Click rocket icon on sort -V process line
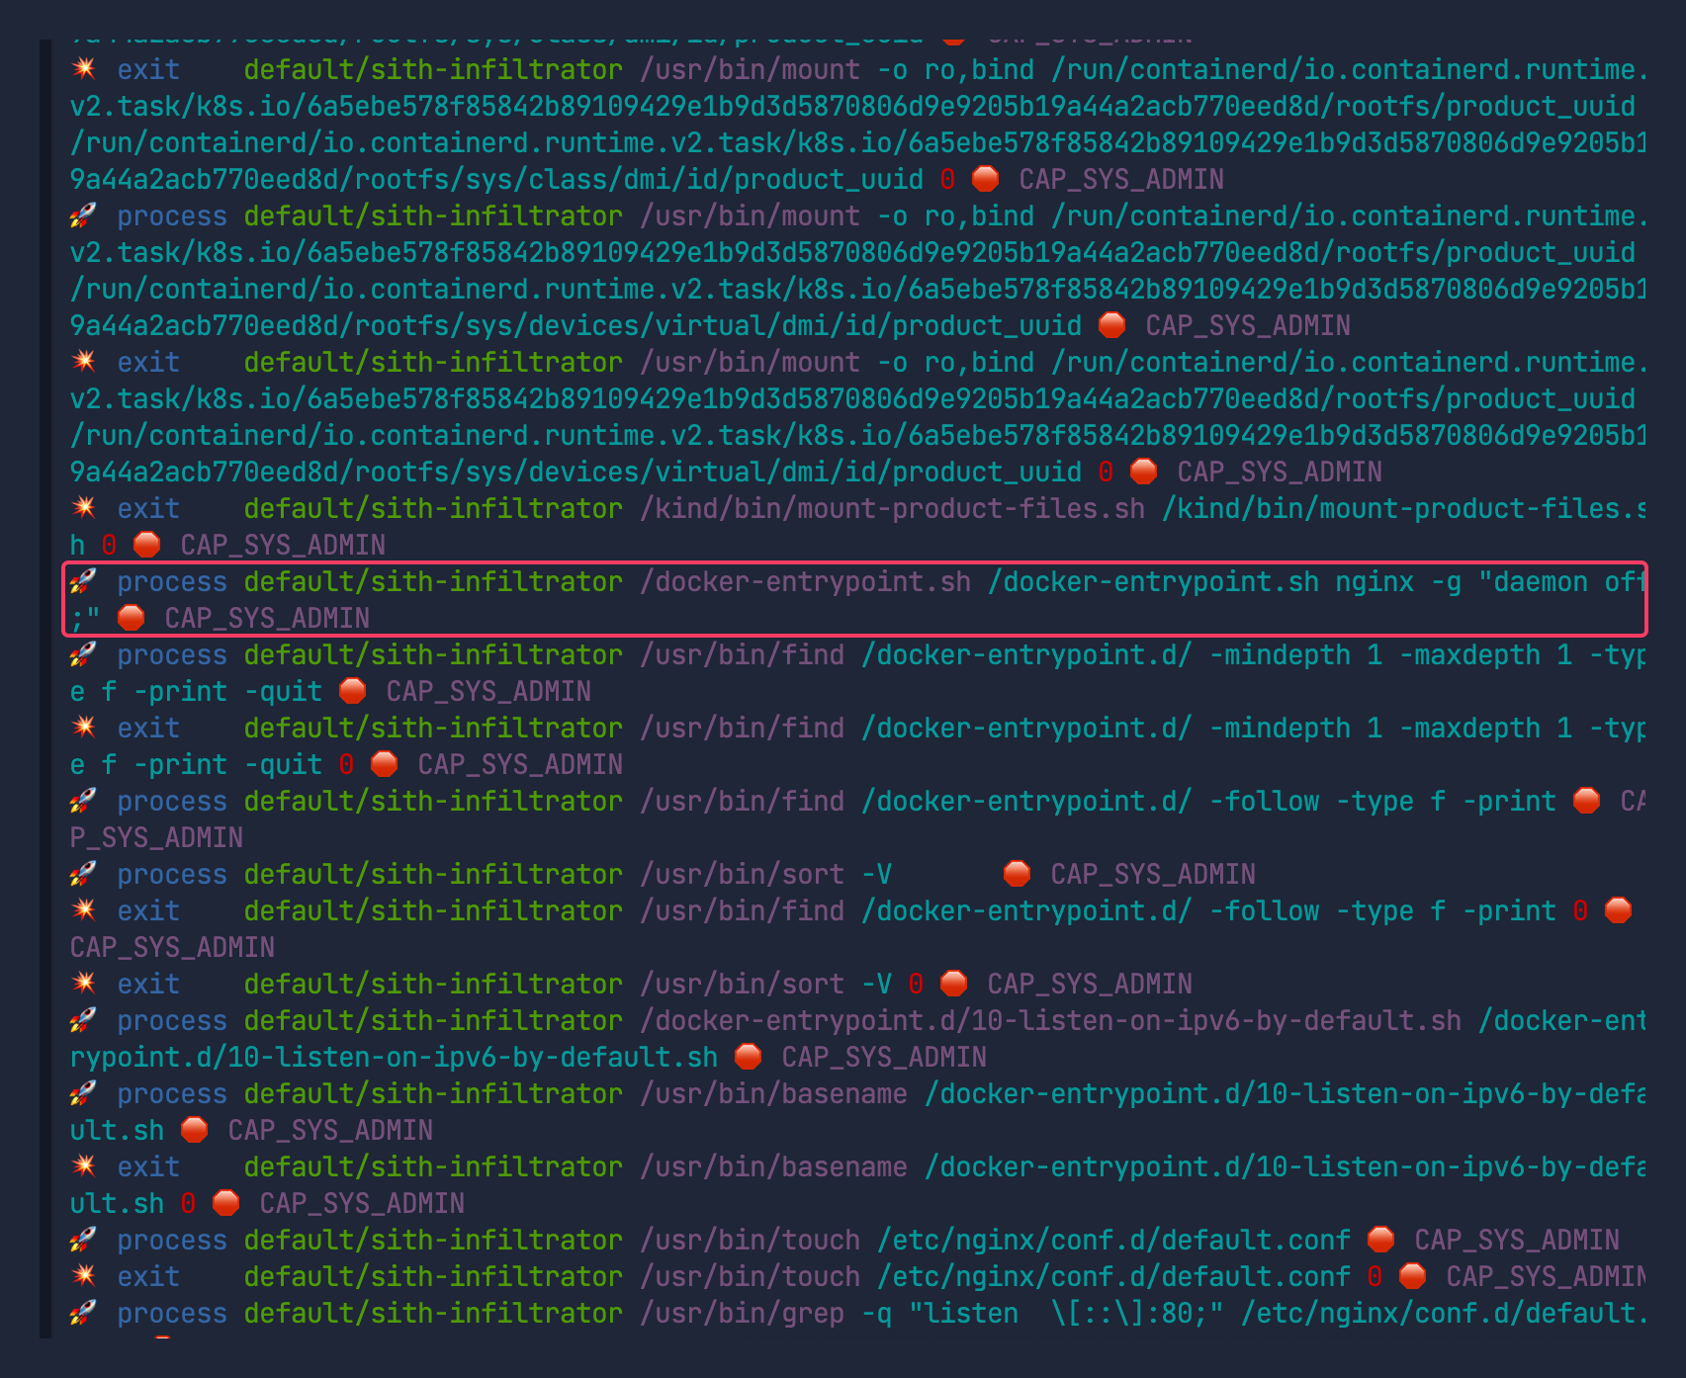The image size is (1686, 1378). [x=83, y=875]
